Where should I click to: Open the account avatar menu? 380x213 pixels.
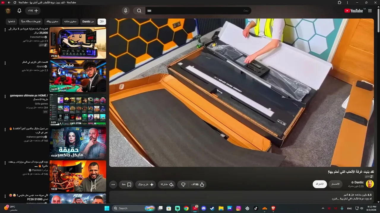(x=8, y=11)
